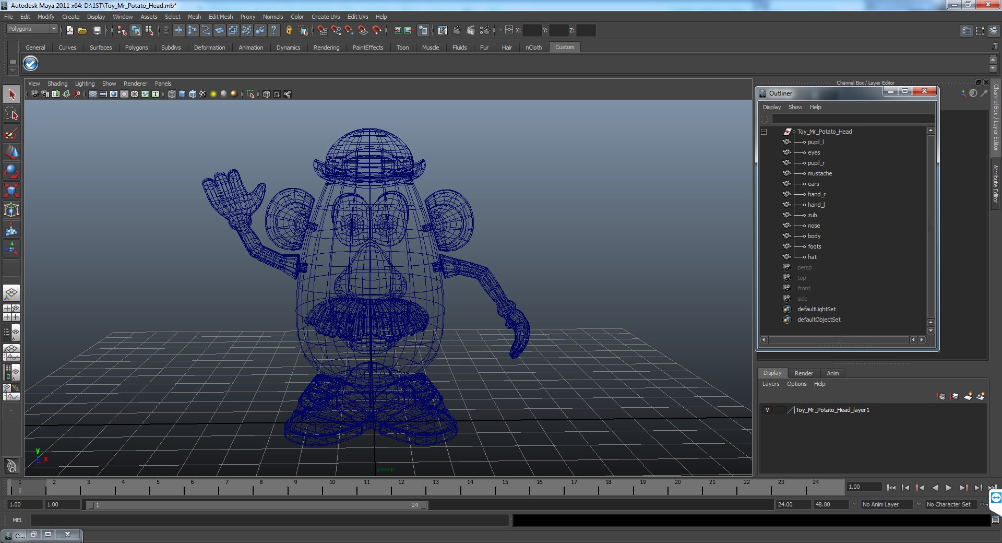Image resolution: width=1002 pixels, height=543 pixels.
Task: Pick the Scale tool red cube icon
Action: [11, 191]
